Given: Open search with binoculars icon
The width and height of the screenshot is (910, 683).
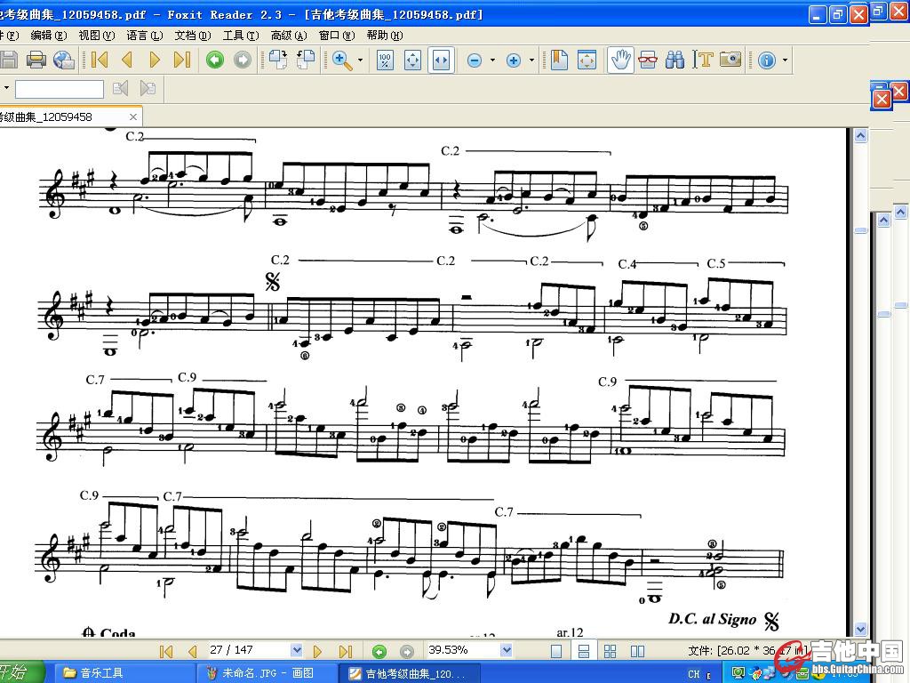Looking at the screenshot, I should click(x=675, y=60).
